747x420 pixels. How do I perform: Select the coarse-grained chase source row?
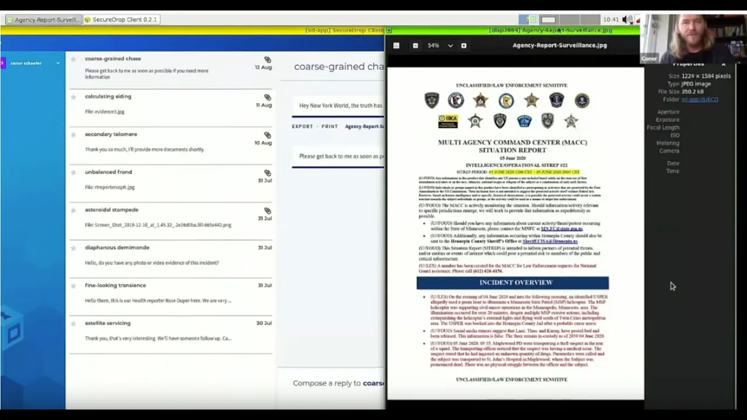171,69
